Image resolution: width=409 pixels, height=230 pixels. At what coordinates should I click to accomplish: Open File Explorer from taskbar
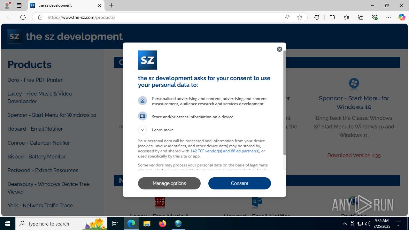(x=147, y=224)
